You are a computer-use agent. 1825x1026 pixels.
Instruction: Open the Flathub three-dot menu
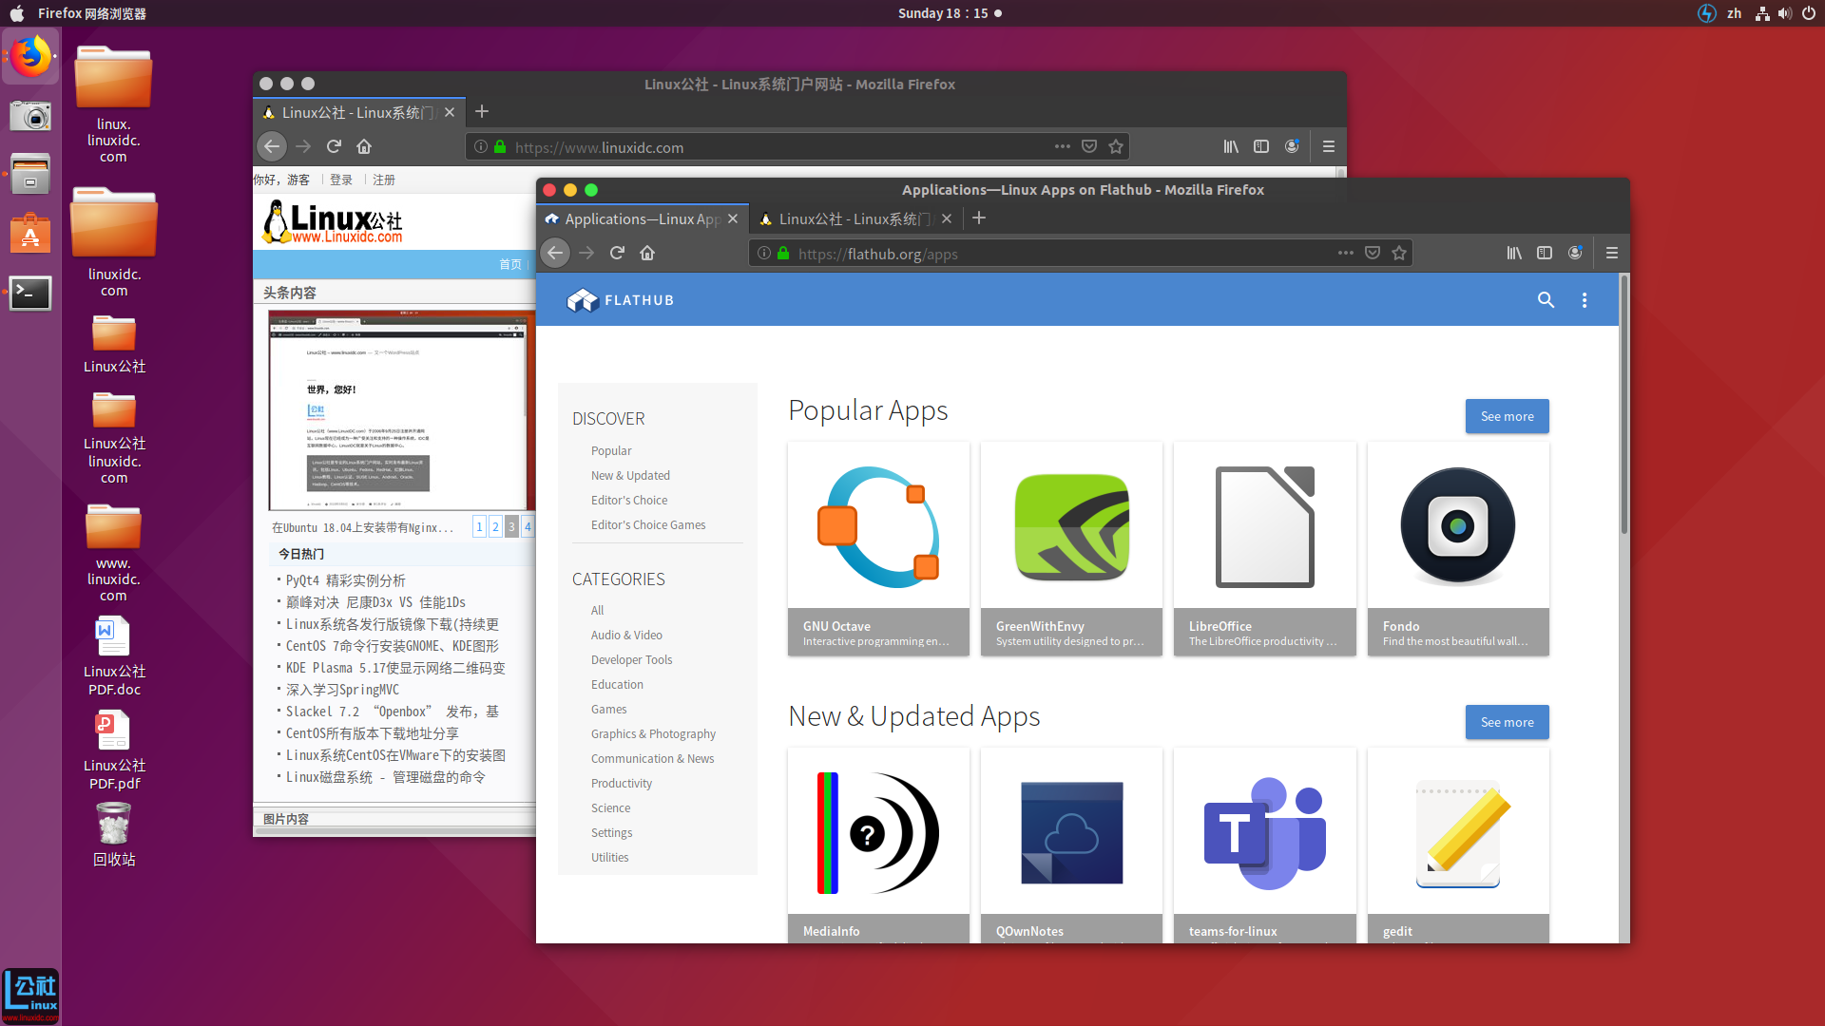[1584, 300]
